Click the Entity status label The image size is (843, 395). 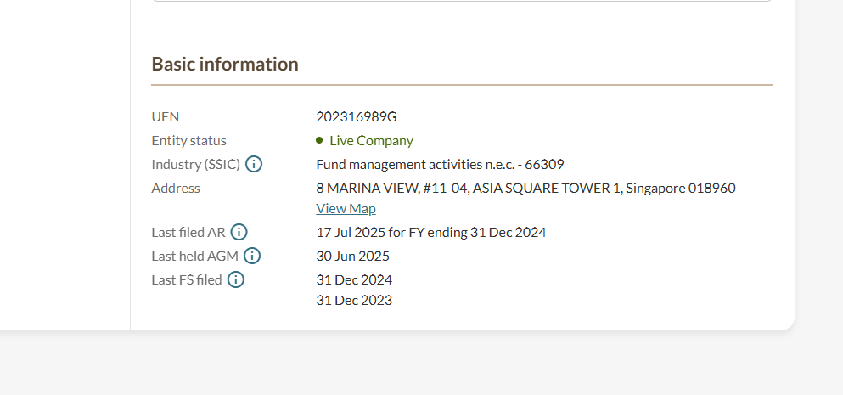point(188,140)
